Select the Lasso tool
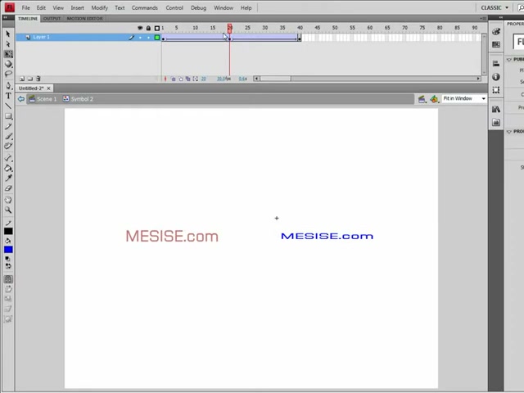This screenshot has width=524, height=393. point(8,74)
